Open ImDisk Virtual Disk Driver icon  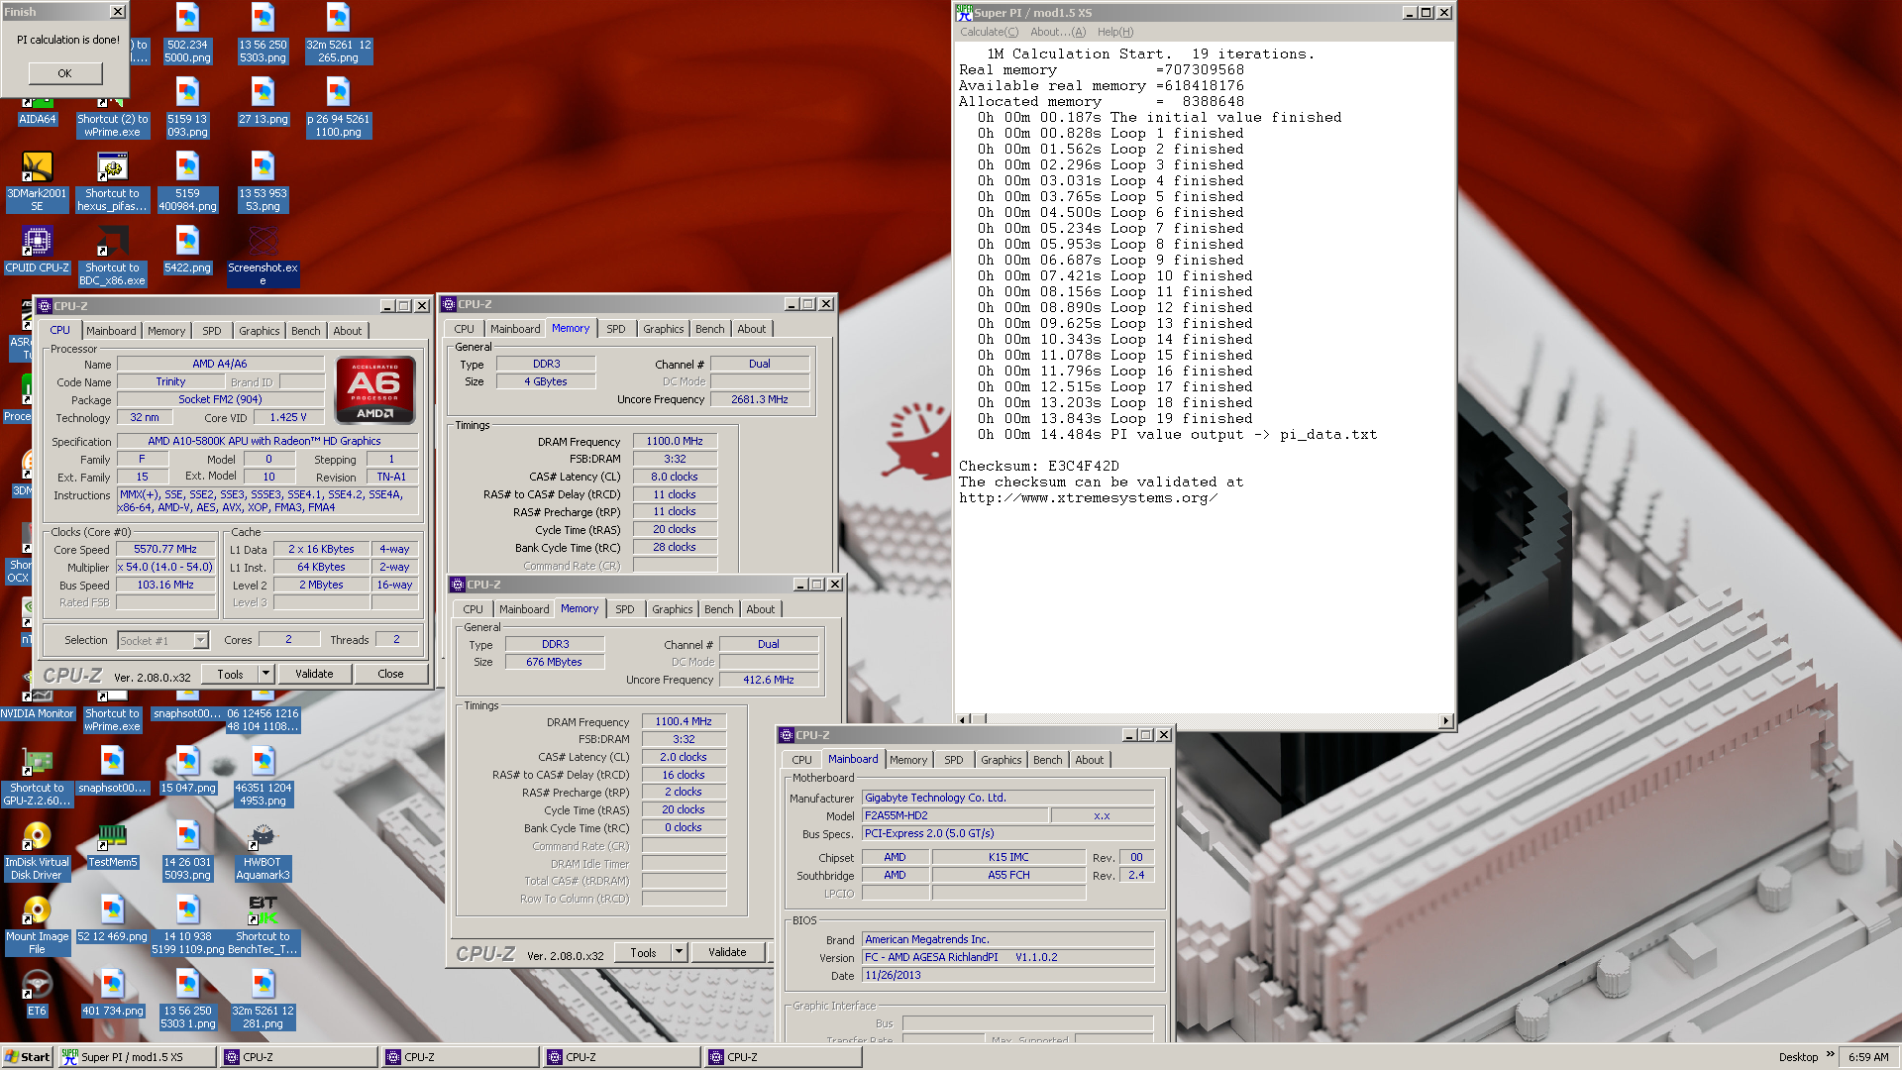click(x=37, y=851)
